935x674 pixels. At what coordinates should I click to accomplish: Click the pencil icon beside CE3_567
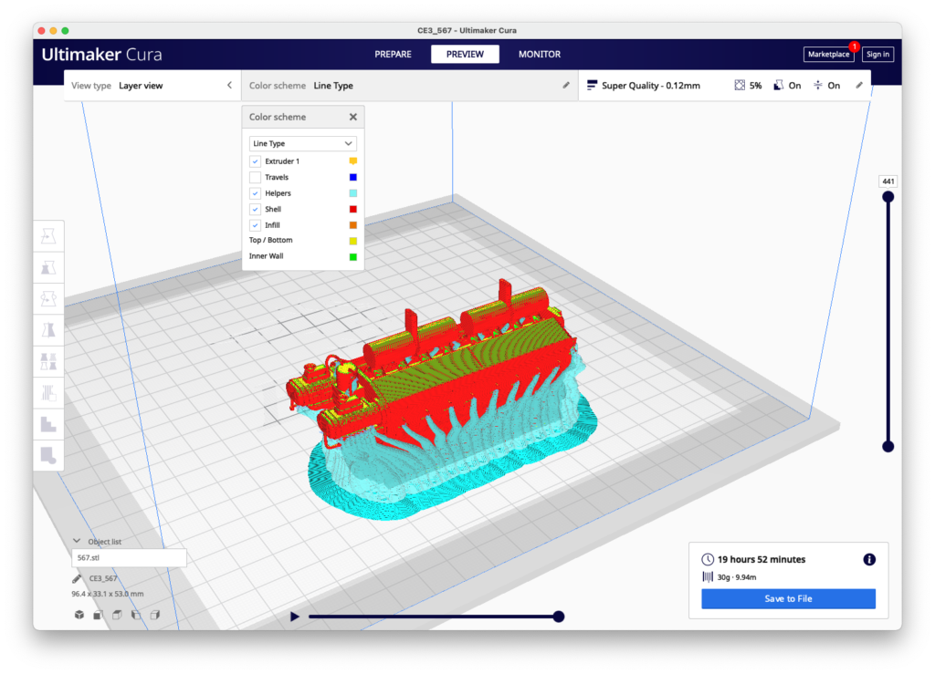pyautogui.click(x=77, y=578)
